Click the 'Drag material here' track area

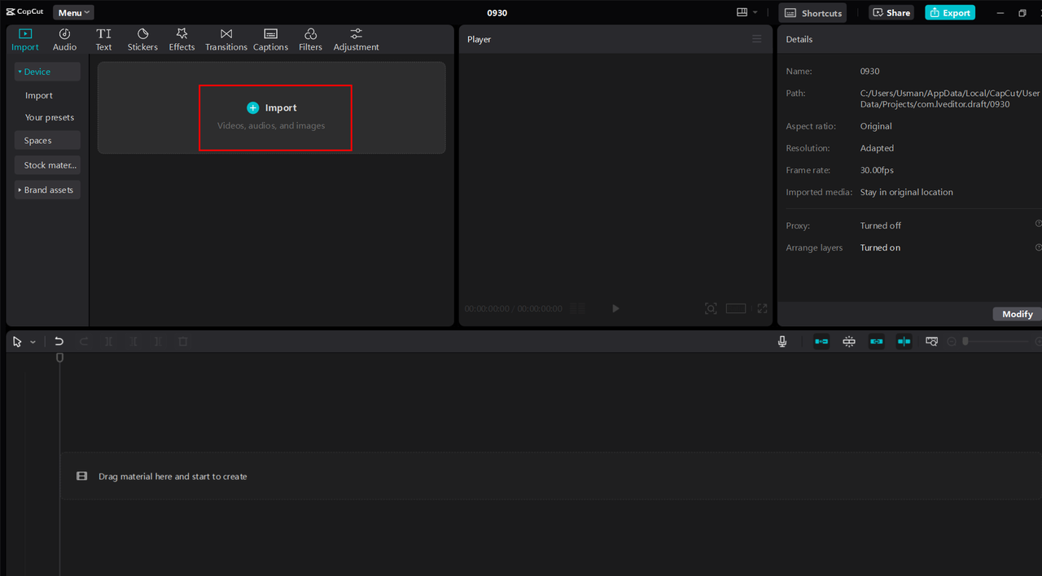551,476
